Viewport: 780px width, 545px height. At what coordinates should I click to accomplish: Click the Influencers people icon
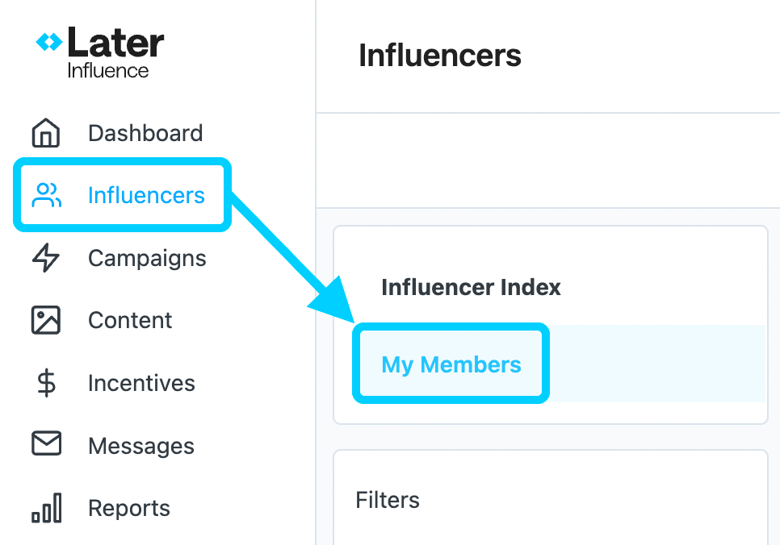pyautogui.click(x=46, y=195)
